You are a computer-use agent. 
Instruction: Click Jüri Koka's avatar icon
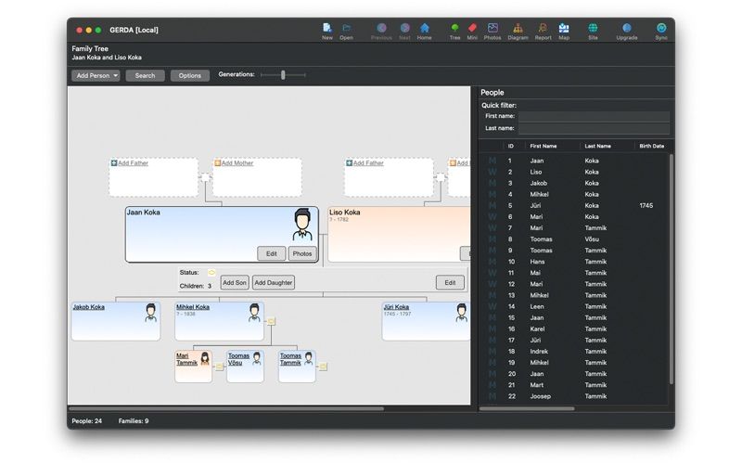pyautogui.click(x=461, y=313)
